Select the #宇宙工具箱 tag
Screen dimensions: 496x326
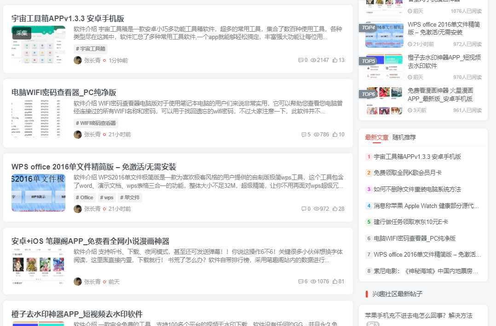click(91, 49)
